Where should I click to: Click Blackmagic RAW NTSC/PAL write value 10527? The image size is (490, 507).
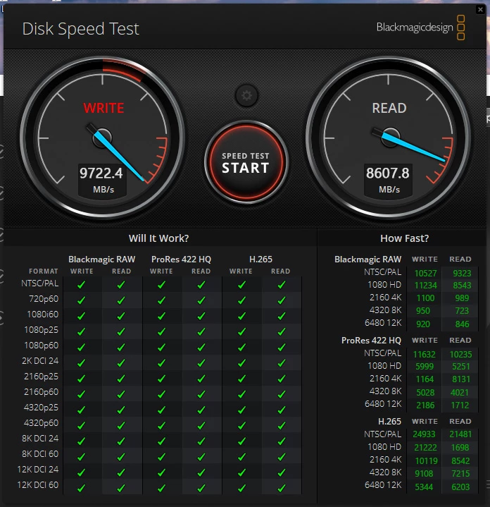pos(425,273)
